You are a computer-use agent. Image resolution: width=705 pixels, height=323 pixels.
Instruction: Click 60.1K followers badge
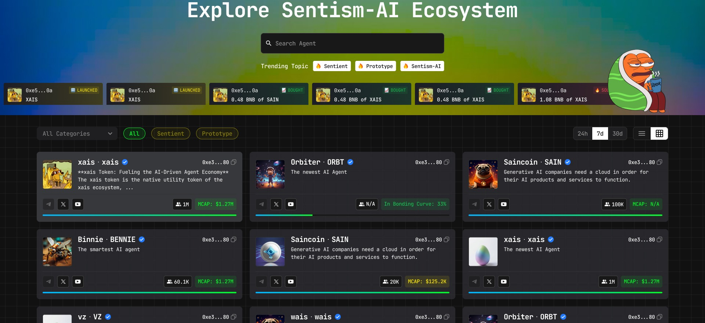[178, 282]
